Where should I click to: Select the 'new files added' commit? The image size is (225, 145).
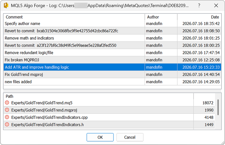[x=112, y=82]
